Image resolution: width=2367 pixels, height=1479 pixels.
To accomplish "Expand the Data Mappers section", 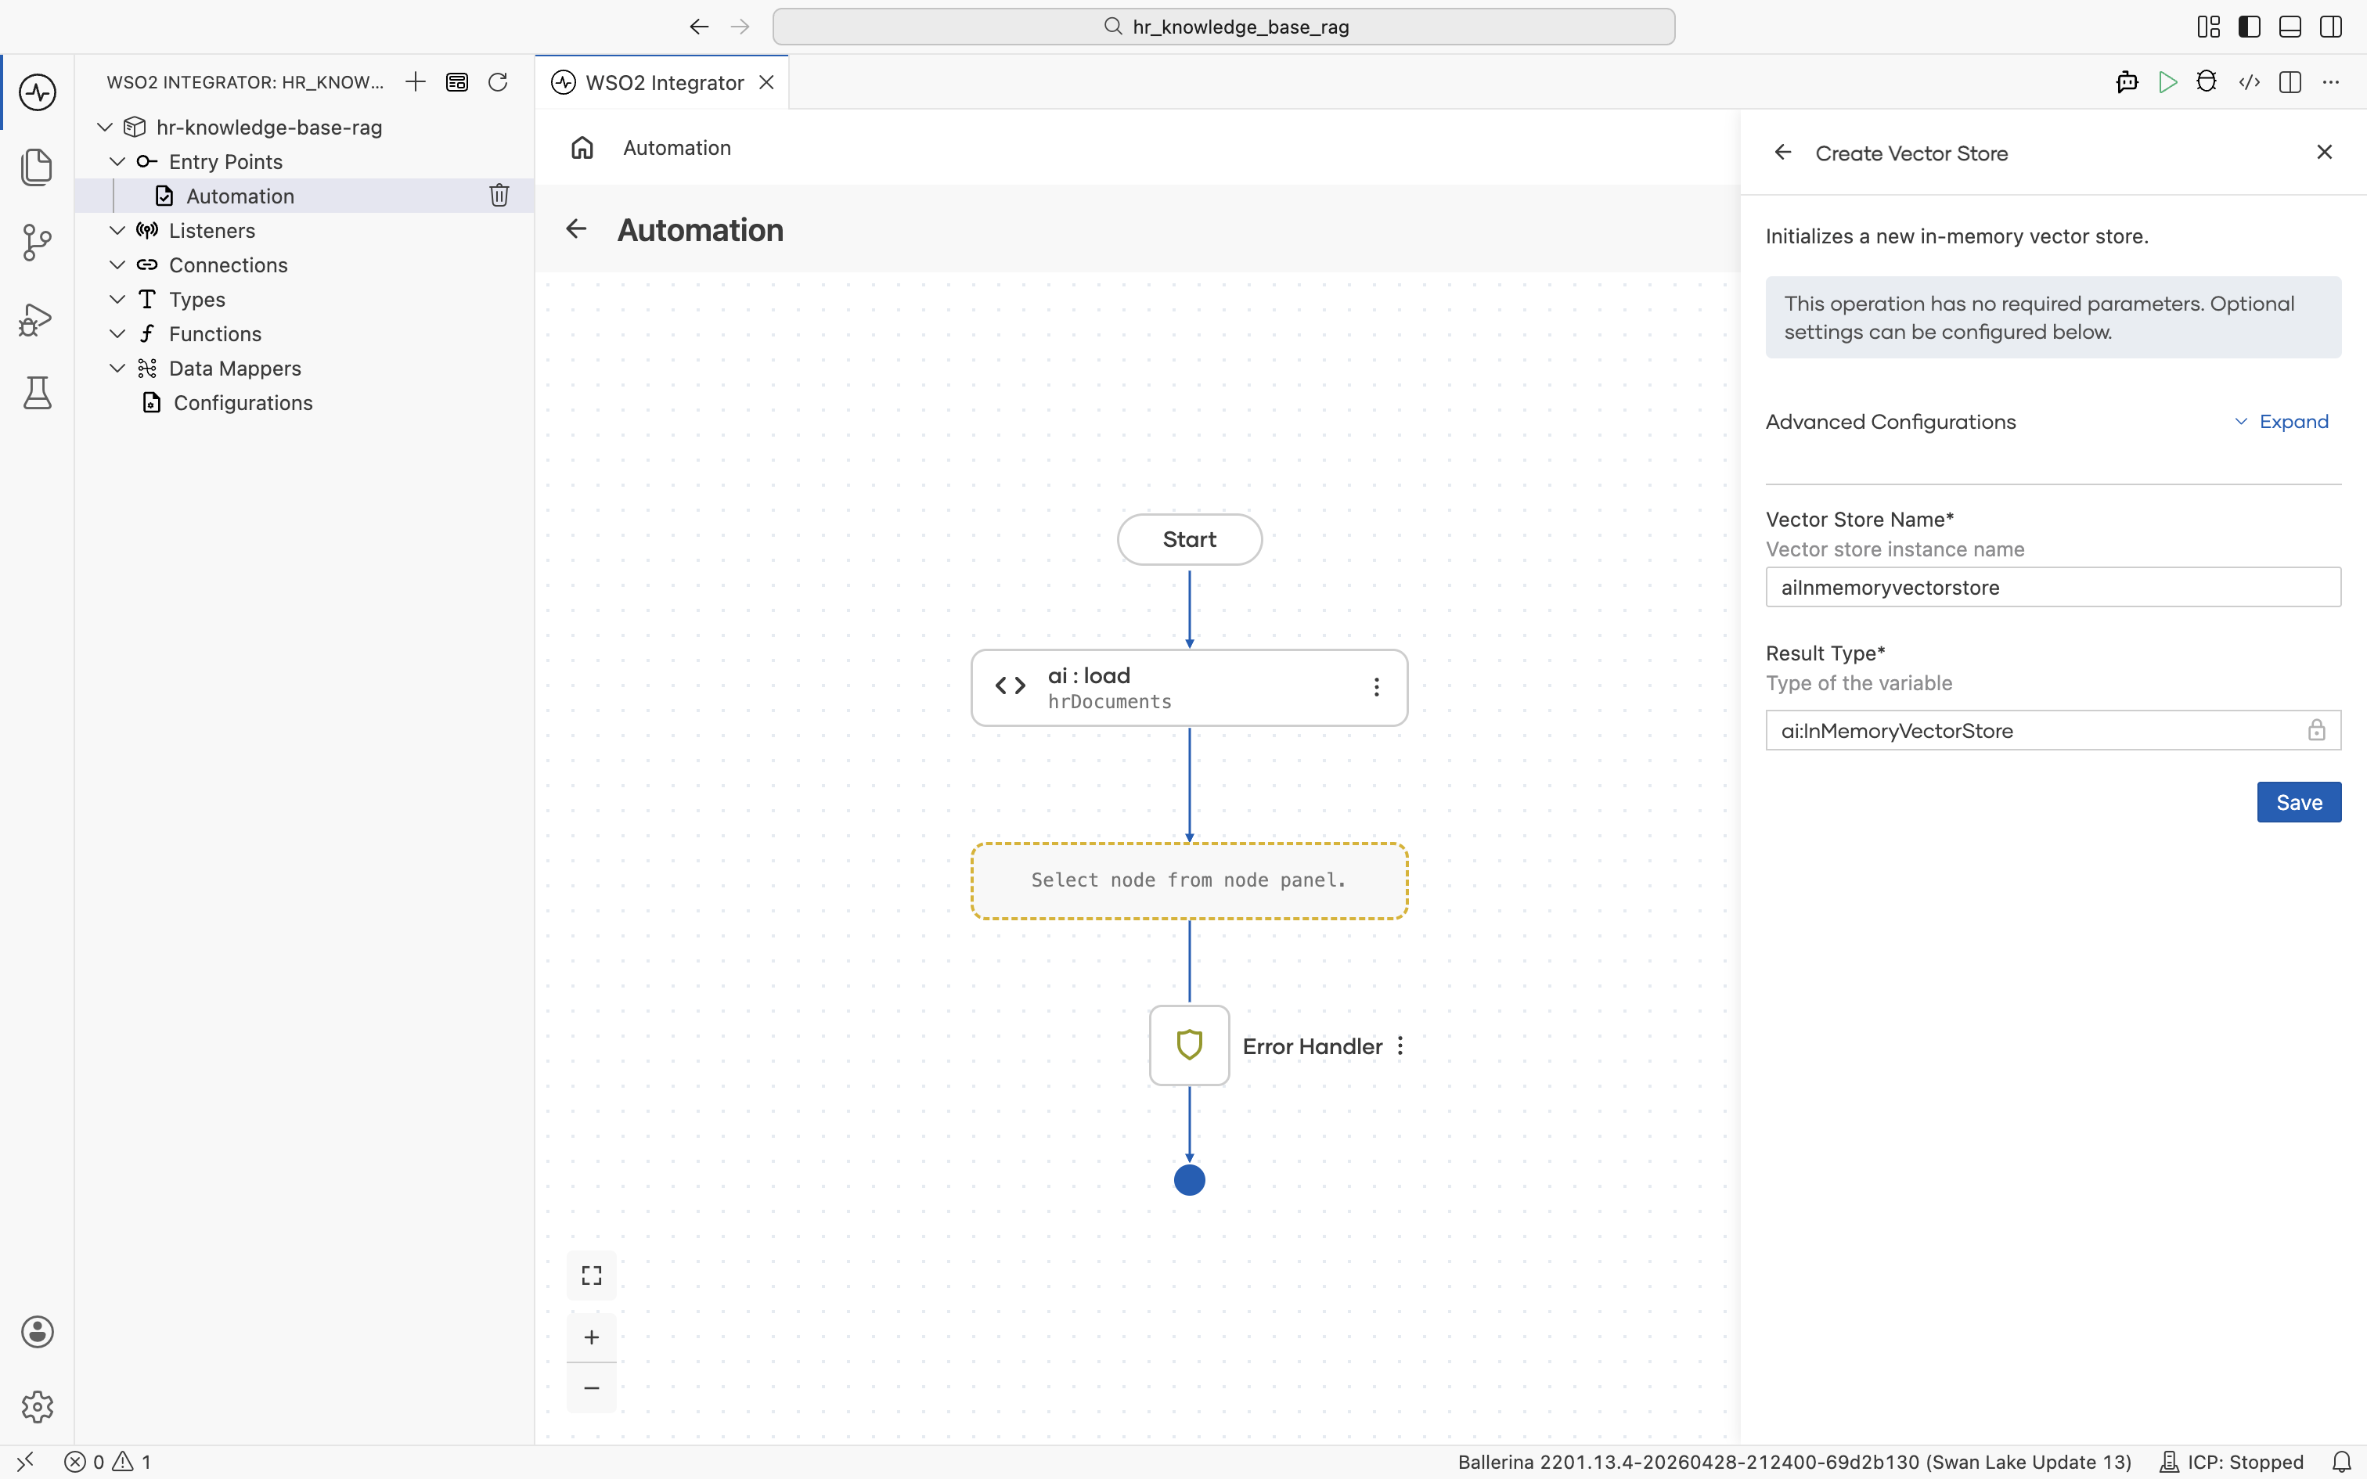I will (x=117, y=368).
